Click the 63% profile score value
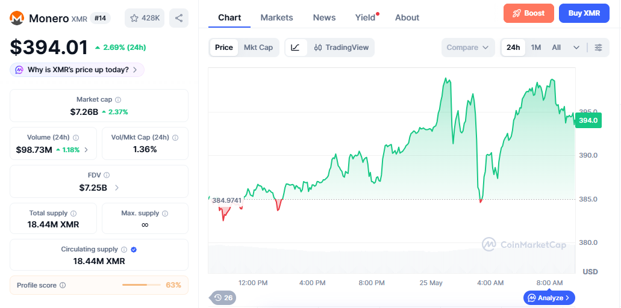The image size is (621, 308). click(173, 285)
